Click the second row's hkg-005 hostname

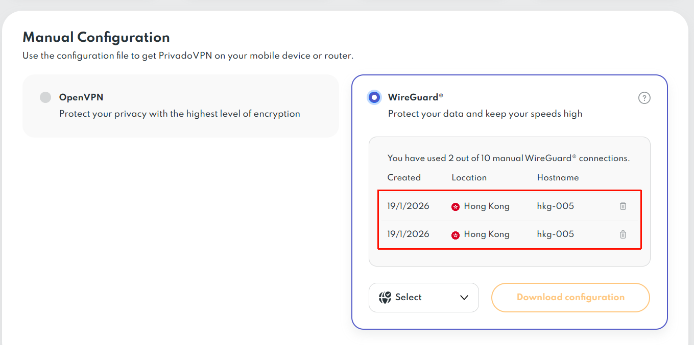coord(555,234)
